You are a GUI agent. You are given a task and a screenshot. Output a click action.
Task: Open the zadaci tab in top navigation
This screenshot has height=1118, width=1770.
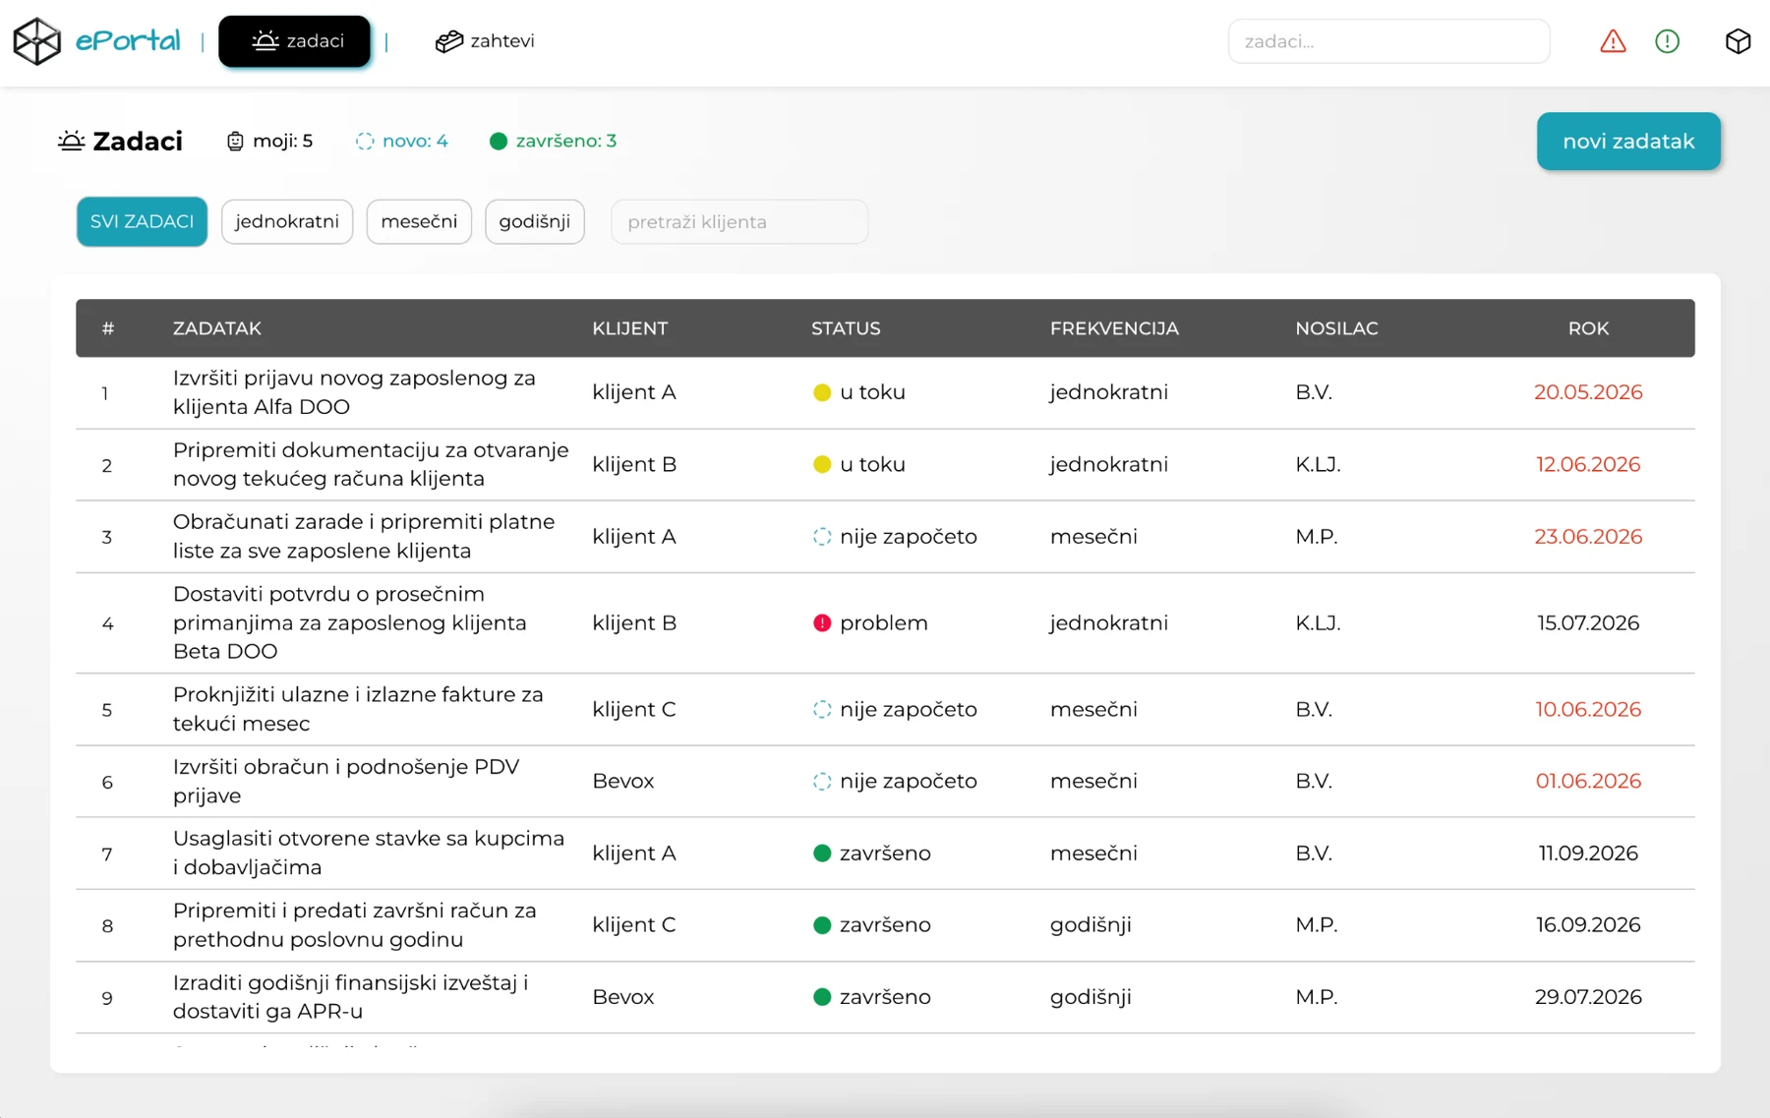[295, 41]
